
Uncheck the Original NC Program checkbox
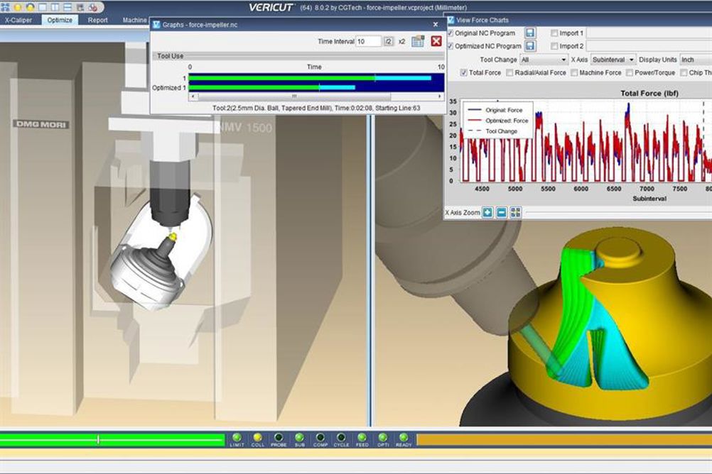(451, 33)
